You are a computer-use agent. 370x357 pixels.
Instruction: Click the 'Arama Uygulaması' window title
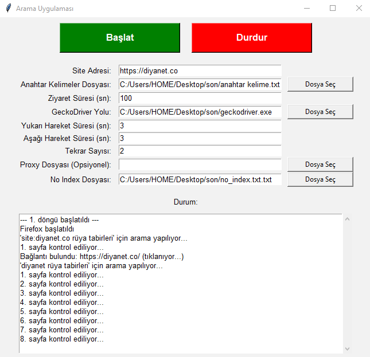coord(45,9)
